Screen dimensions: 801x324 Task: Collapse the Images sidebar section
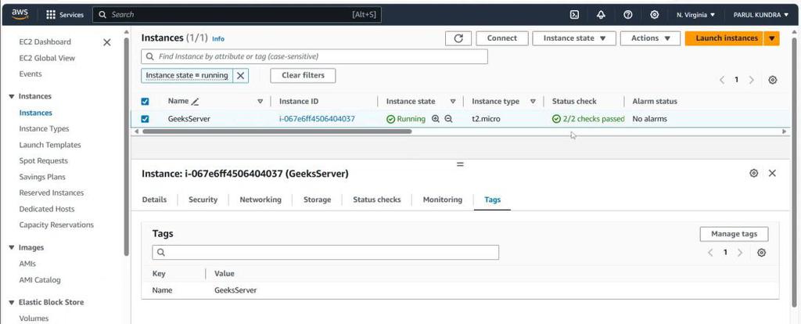coord(12,248)
